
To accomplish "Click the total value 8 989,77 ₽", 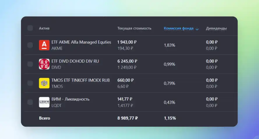I will point(128,118).
